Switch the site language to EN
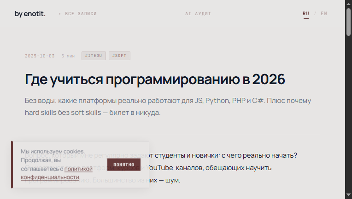Screen dimensions: 352x199 click(x=324, y=14)
